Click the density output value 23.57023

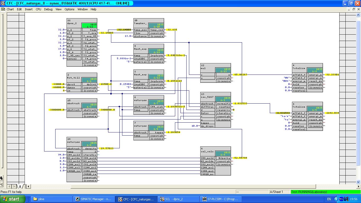click(x=107, y=148)
